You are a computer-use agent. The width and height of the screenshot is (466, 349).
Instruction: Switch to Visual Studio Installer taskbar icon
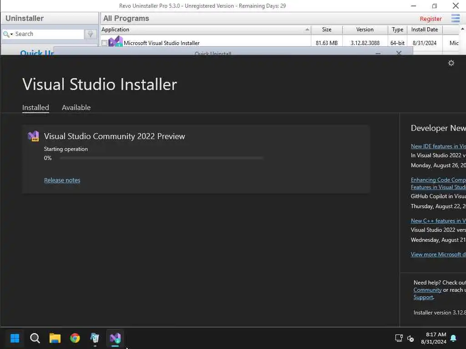[x=115, y=338]
